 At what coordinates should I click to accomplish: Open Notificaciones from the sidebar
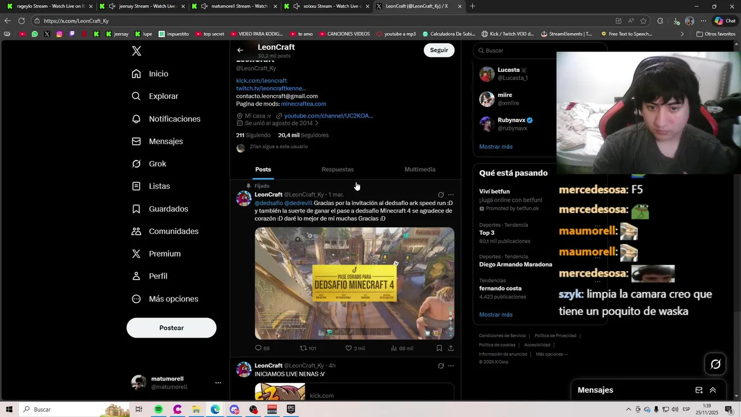(166, 119)
